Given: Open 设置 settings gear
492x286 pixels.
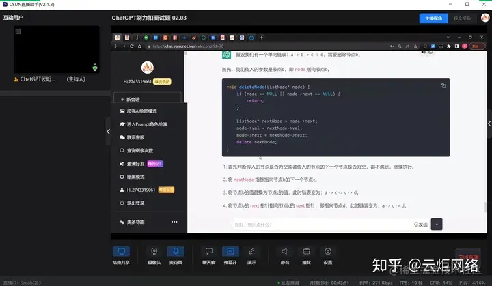Looking at the screenshot, I should 328,255.
